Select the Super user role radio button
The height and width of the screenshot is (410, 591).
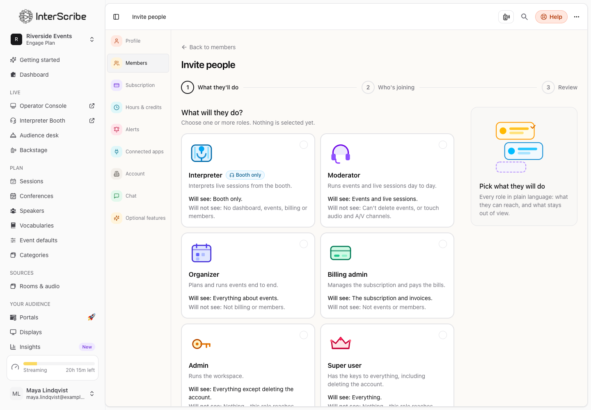[443, 335]
